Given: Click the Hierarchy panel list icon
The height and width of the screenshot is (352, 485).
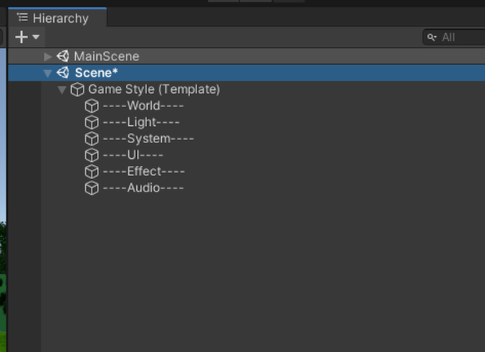Looking at the screenshot, I should pos(23,17).
